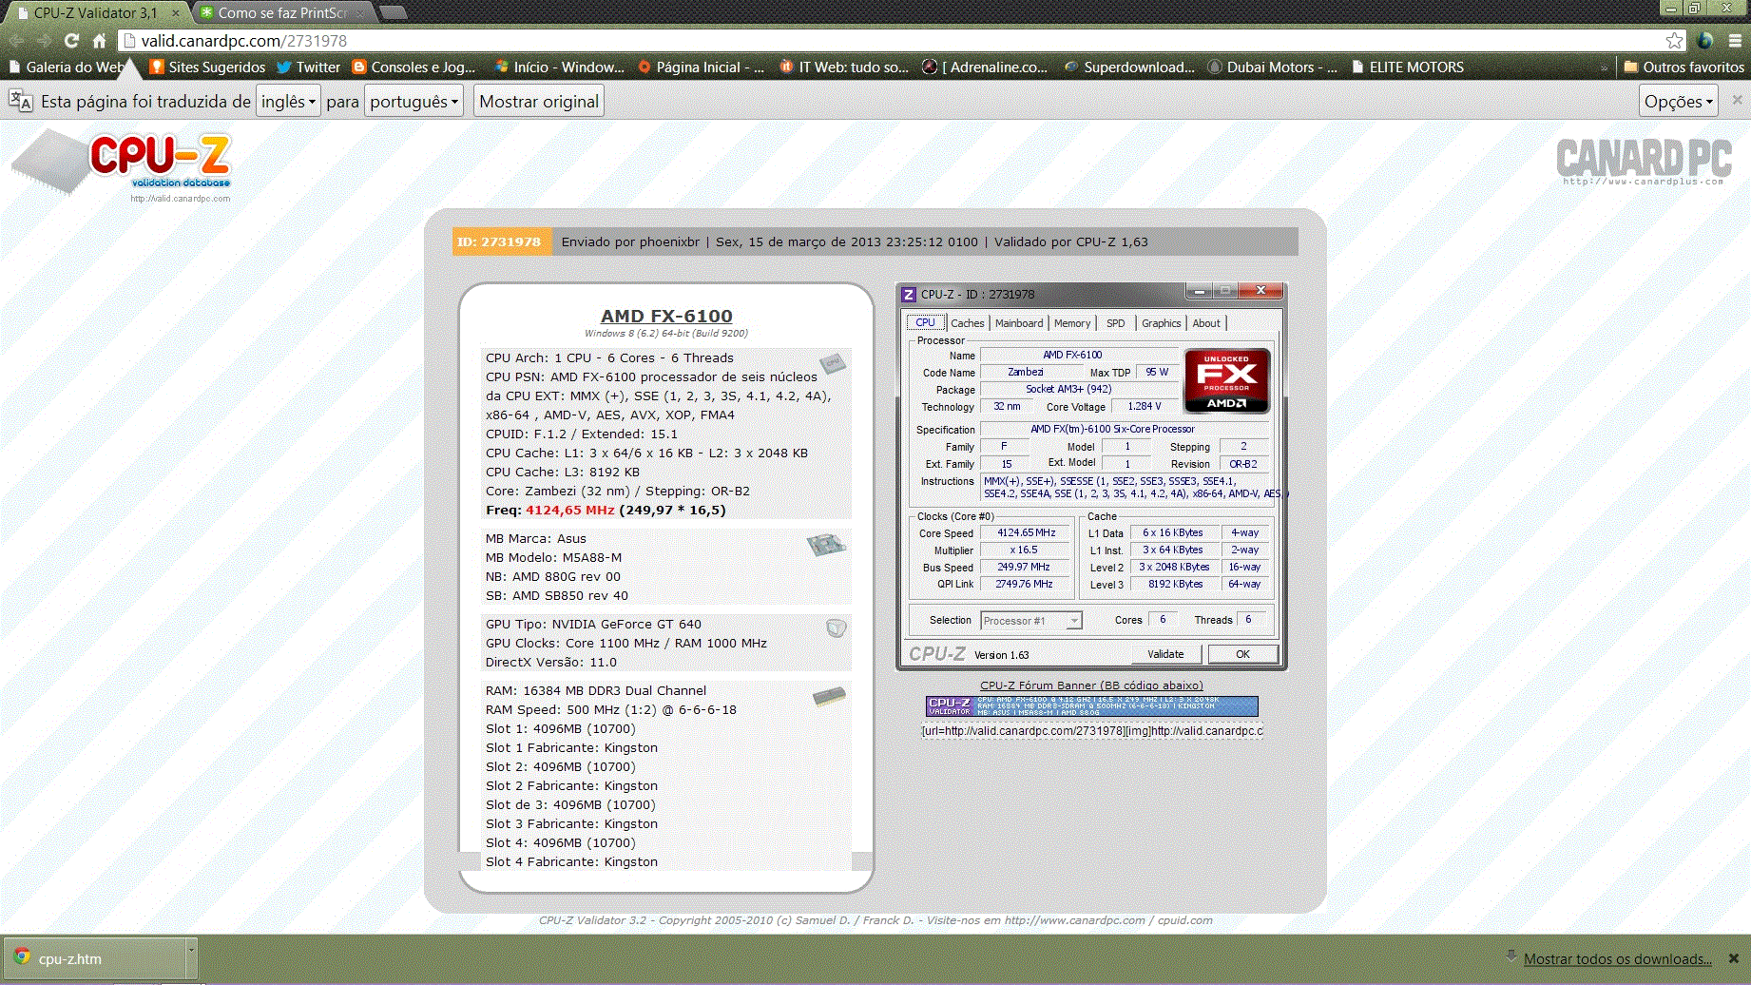
Task: Open the ELITE MOTORS bookmark
Action: pyautogui.click(x=1408, y=67)
